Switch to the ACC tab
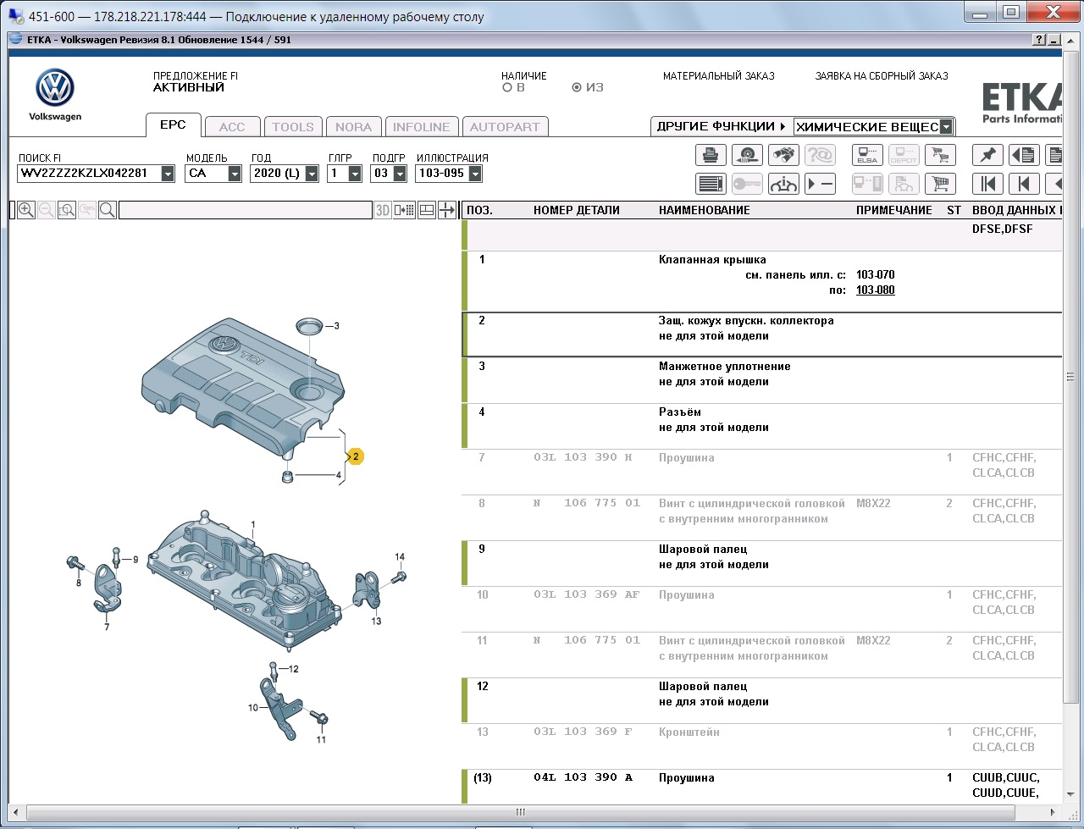Screen dimensions: 1084x829 coord(232,127)
